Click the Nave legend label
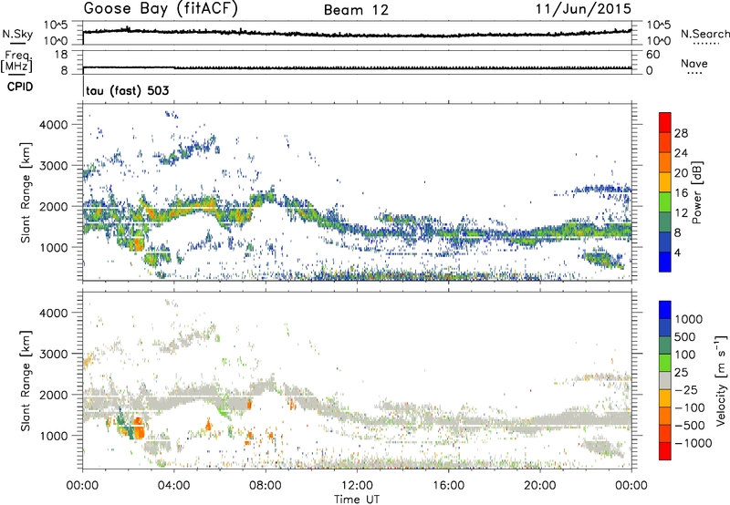The height and width of the screenshot is (505, 730). coord(694,63)
